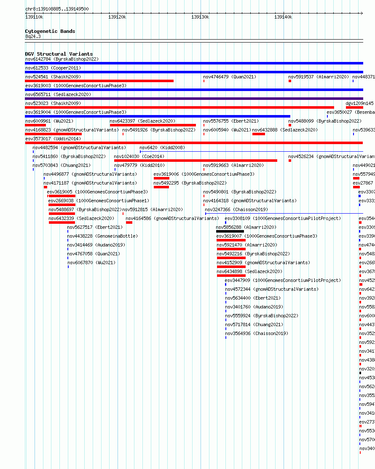This screenshot has width=375, height=469.
Task: Click the black bar under nsv5856288
Action: click(x=230, y=231)
